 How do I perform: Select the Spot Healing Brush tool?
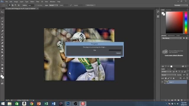point(2,31)
